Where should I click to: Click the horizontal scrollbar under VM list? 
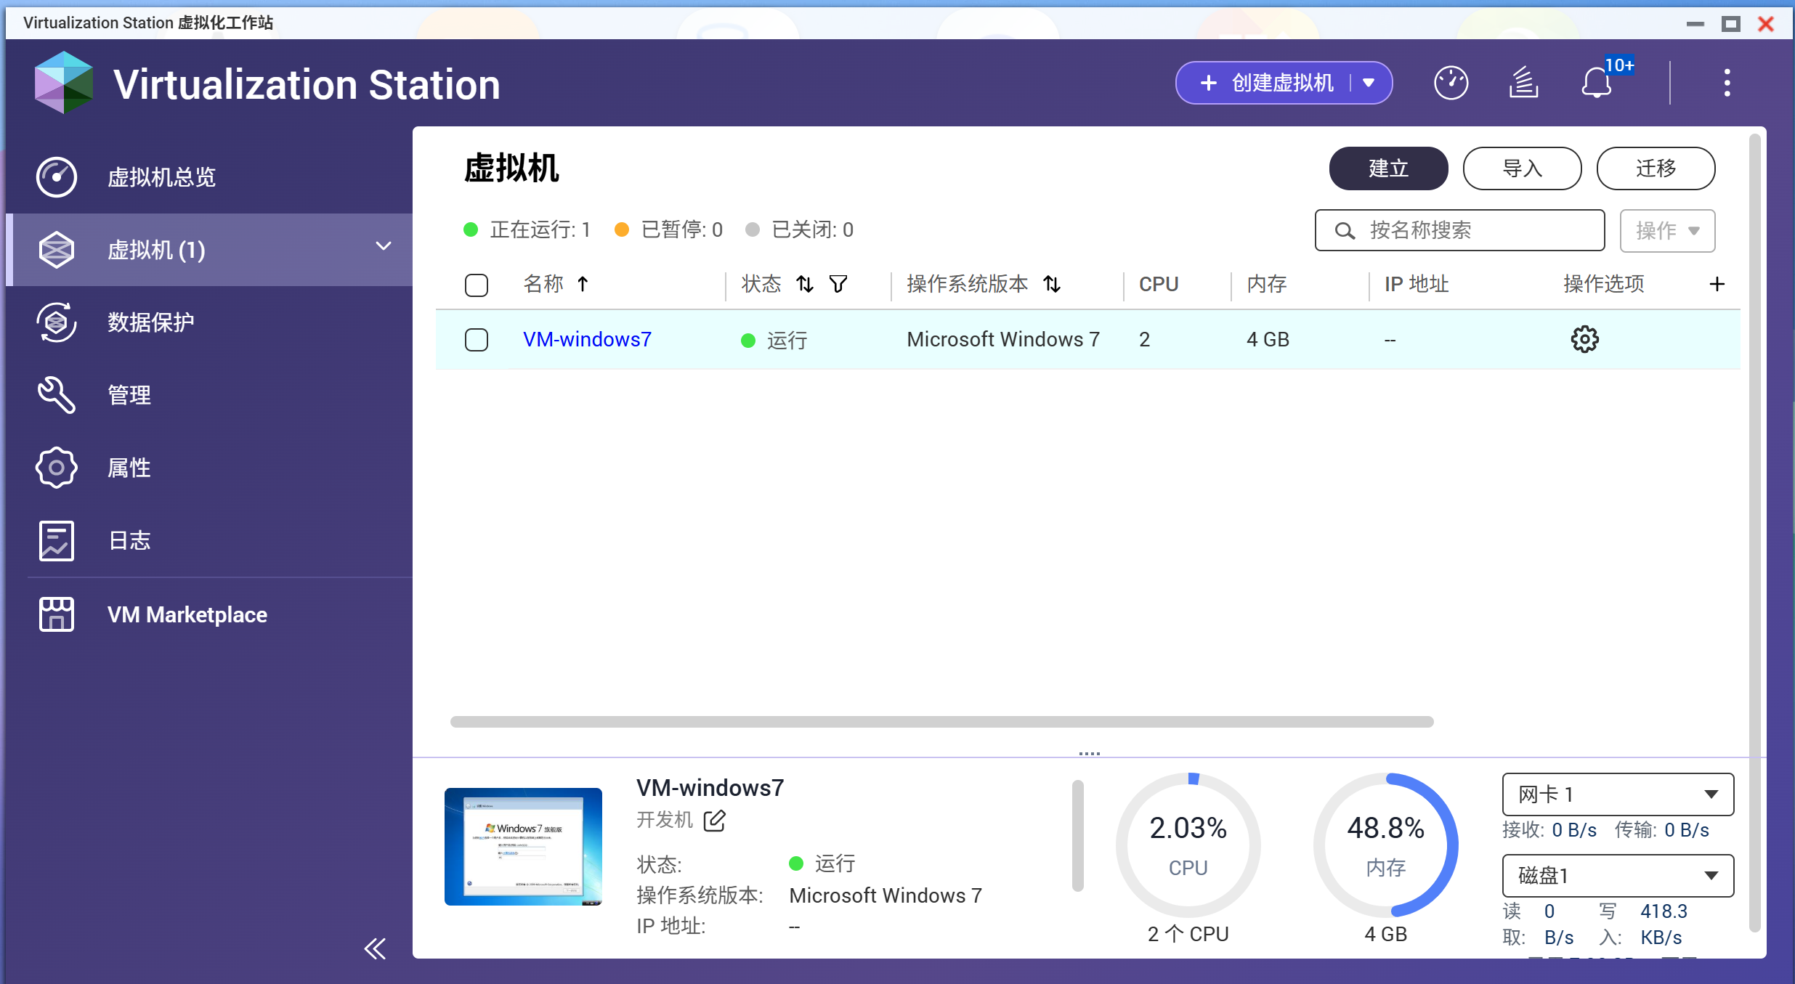pyautogui.click(x=941, y=721)
